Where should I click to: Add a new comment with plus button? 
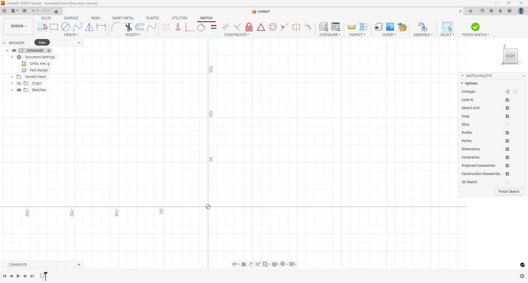point(79,265)
